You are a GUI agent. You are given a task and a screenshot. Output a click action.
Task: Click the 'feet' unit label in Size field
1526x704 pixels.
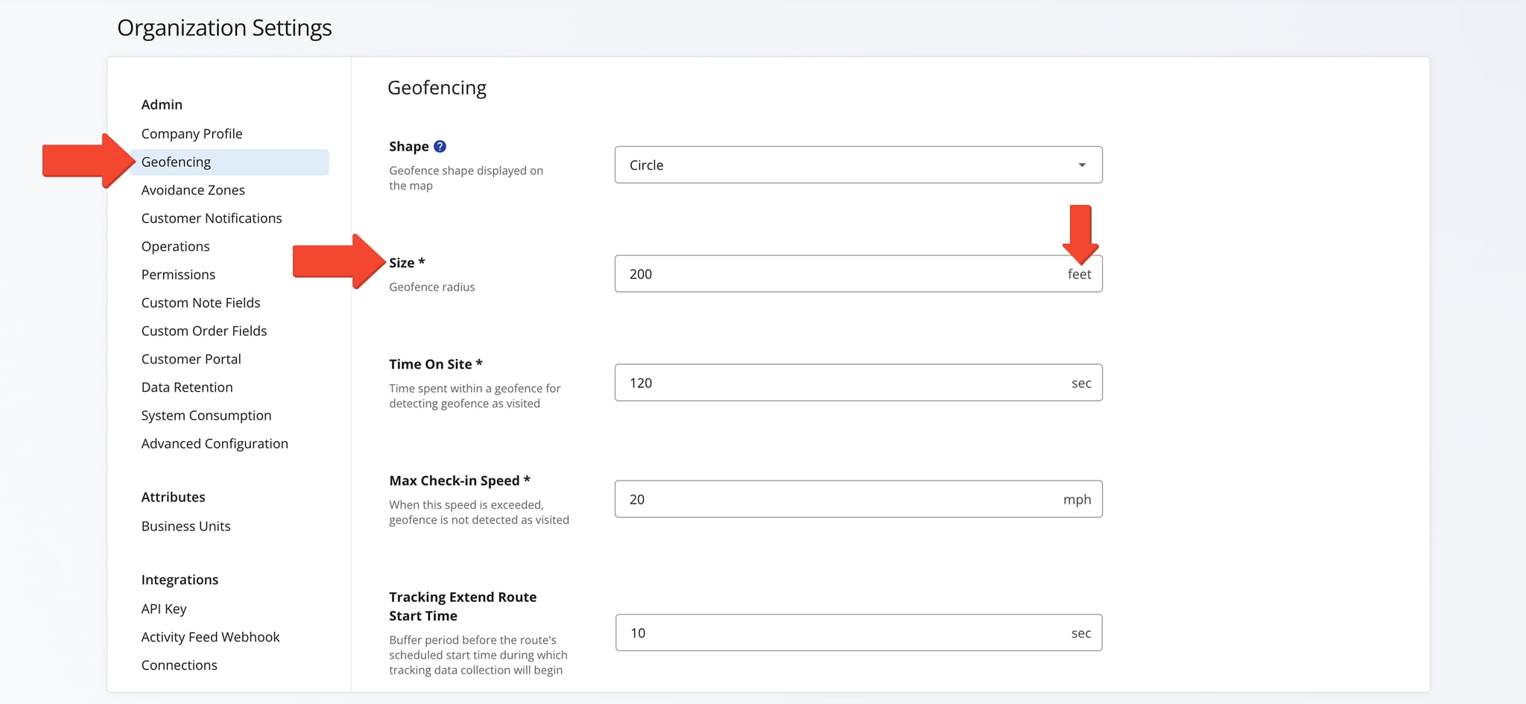(x=1079, y=274)
